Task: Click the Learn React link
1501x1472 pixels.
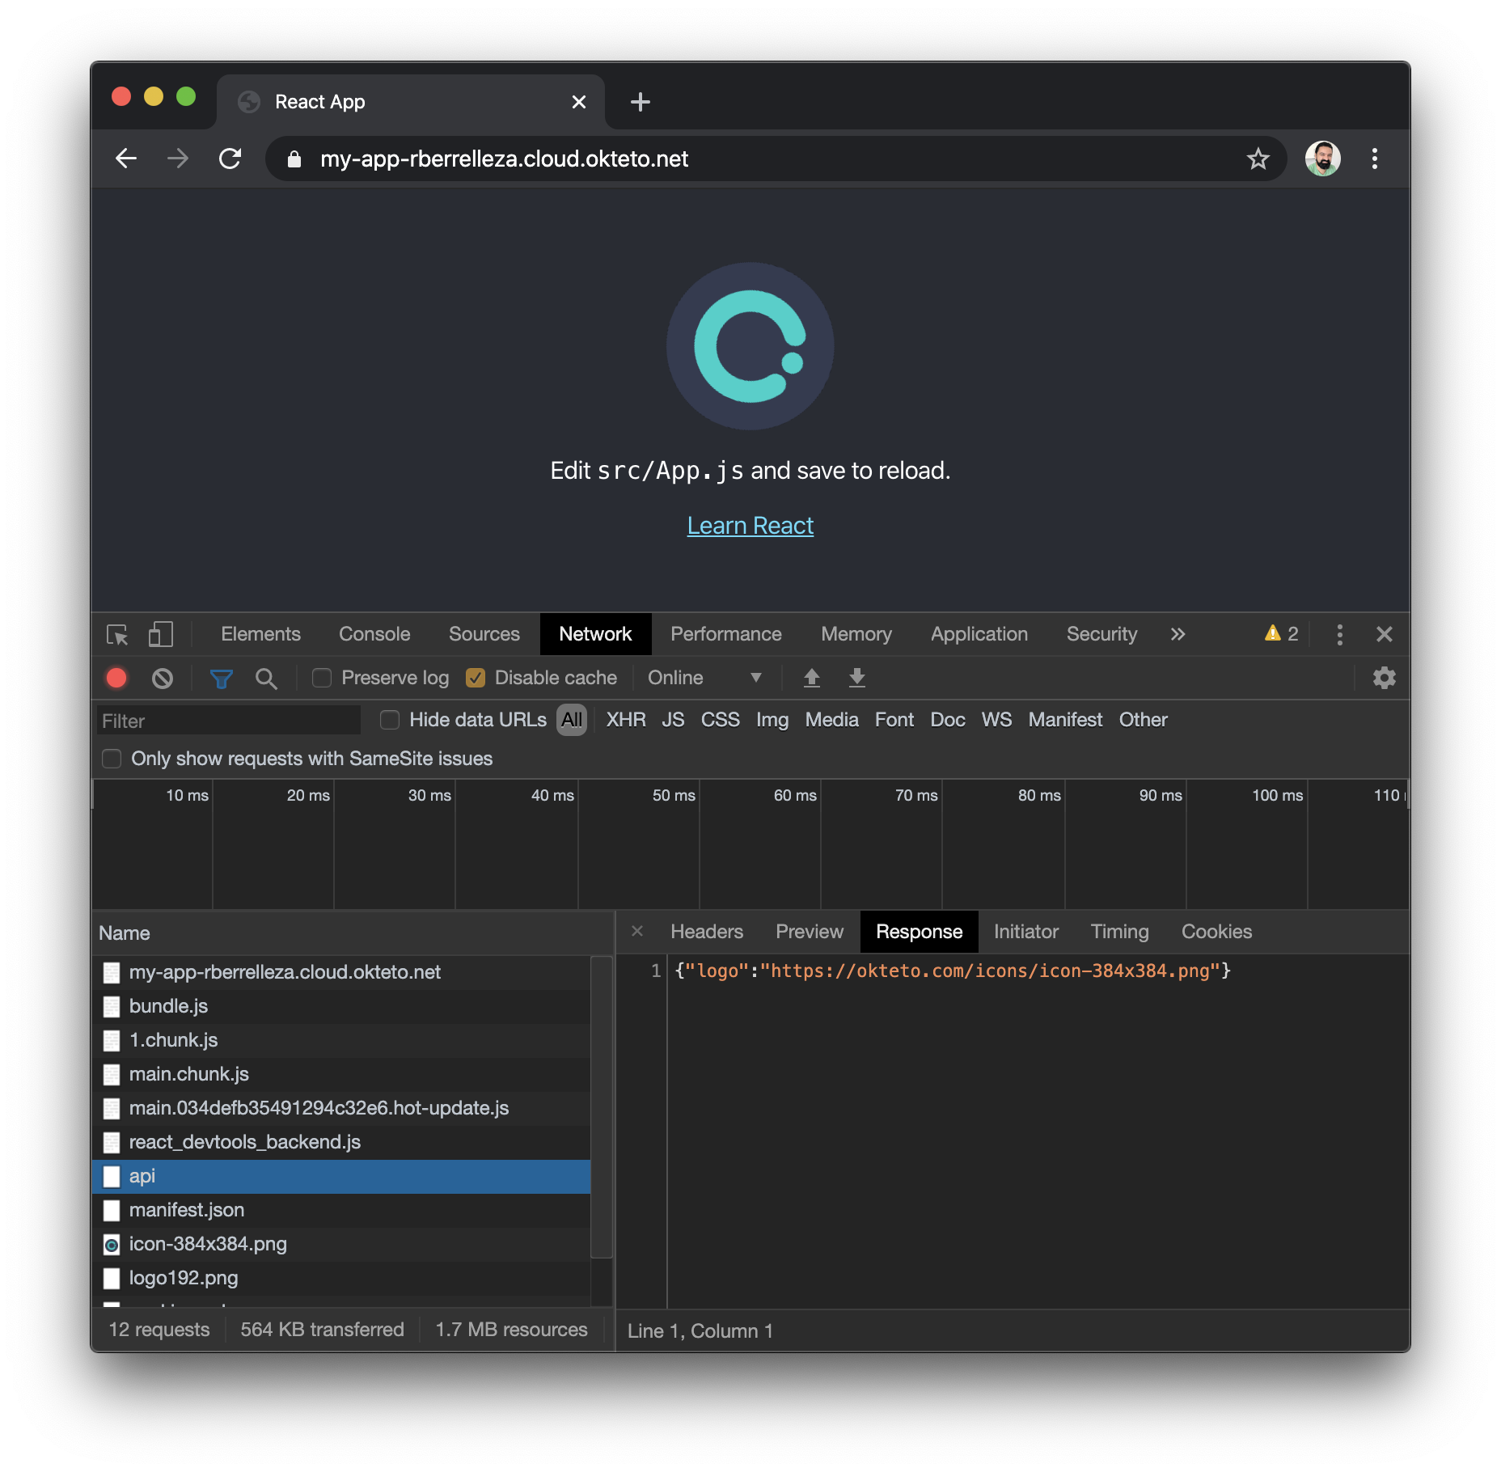Action: point(750,525)
